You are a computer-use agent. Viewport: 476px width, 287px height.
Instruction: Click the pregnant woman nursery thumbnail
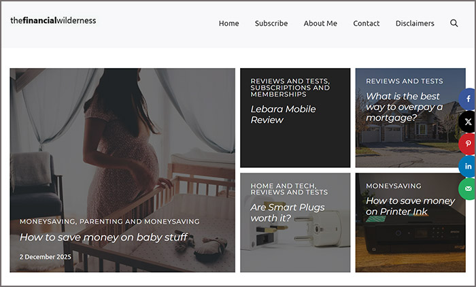click(x=122, y=136)
